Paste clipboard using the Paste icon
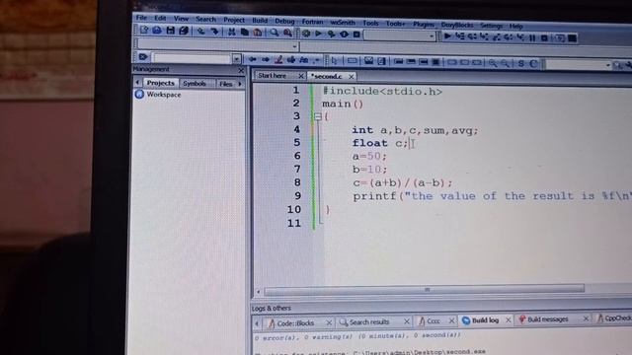 tap(257, 33)
